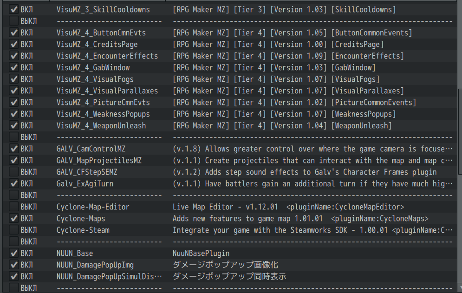The width and height of the screenshot is (462, 293).
Task: Toggle VisuMZ_4_VisualParallaxes checkbox
Action: coord(14,91)
